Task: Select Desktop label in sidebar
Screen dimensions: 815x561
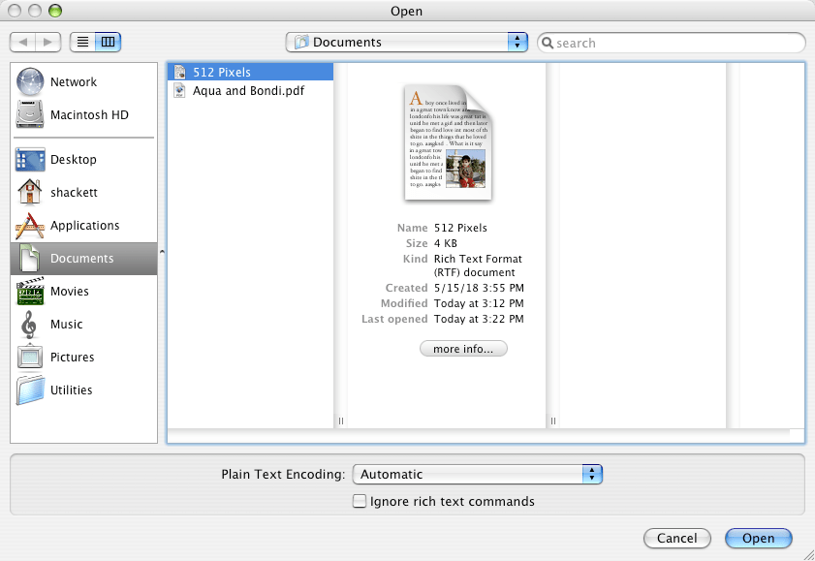Action: pos(74,160)
